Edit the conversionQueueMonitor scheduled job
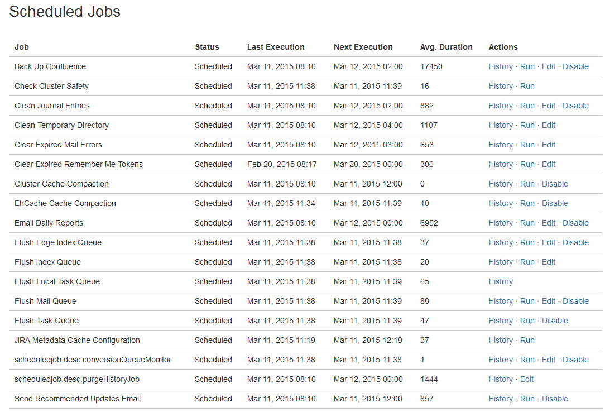The image size is (610, 416). click(548, 360)
